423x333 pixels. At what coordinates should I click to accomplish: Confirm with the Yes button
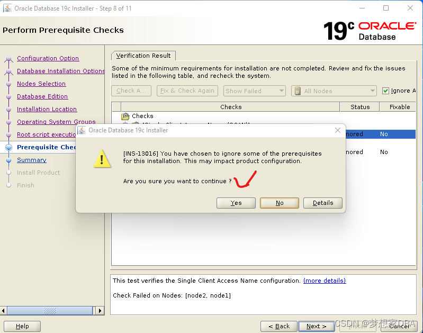pyautogui.click(x=236, y=203)
